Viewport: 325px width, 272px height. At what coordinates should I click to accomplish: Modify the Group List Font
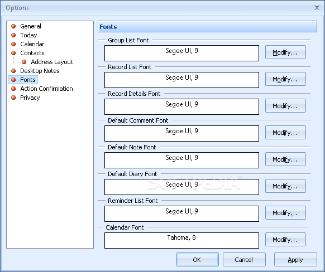coord(285,52)
